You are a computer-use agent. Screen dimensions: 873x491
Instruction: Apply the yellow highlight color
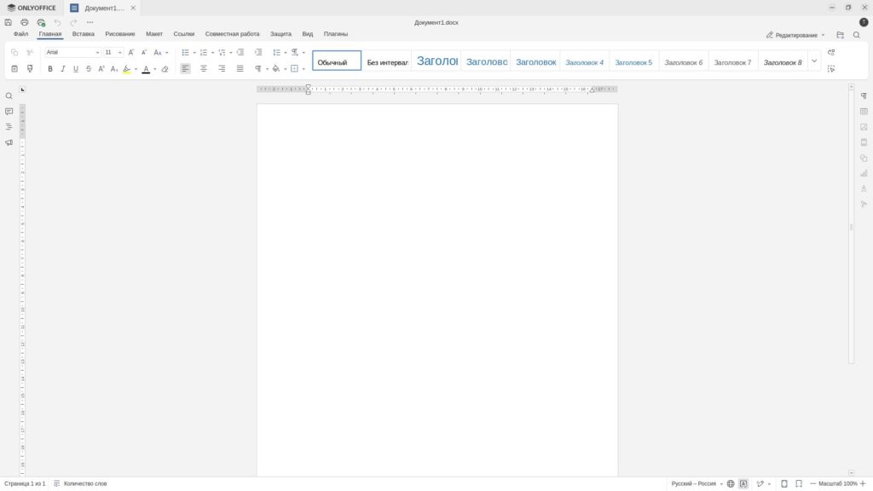pyautogui.click(x=127, y=69)
